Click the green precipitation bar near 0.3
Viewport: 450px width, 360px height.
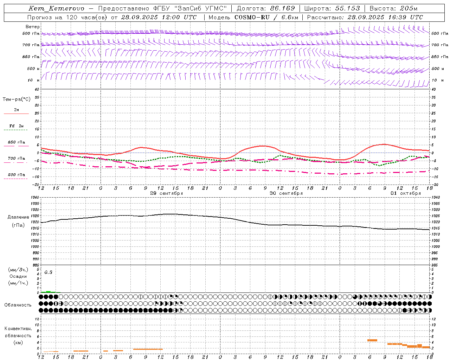click(x=48, y=292)
